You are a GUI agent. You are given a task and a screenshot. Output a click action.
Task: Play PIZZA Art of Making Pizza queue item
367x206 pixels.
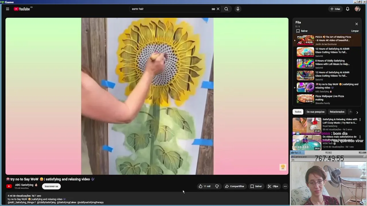pos(327,40)
